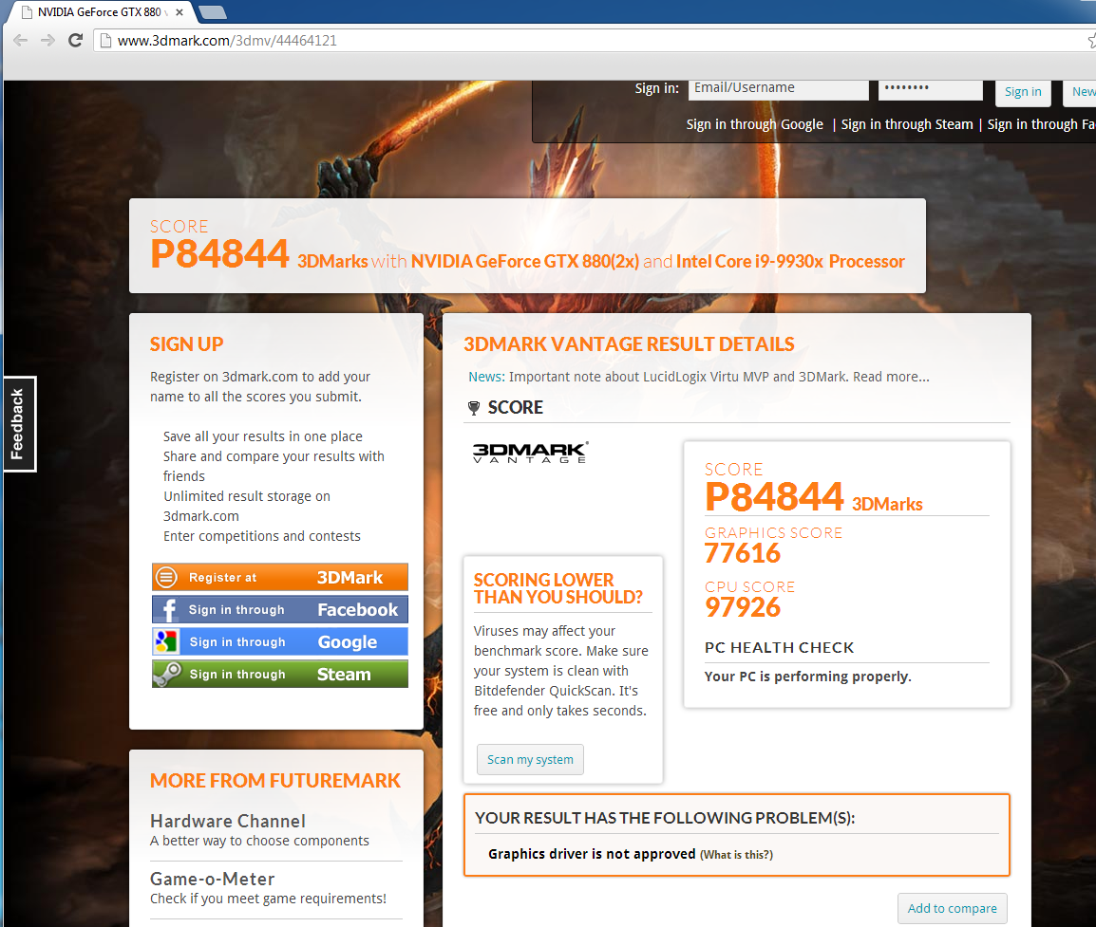The image size is (1096, 927).
Task: Click Sign in through Facebook button
Action: pos(279,609)
